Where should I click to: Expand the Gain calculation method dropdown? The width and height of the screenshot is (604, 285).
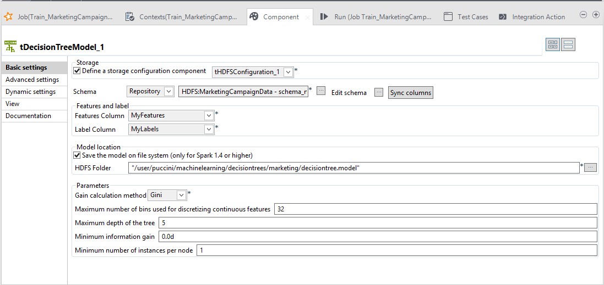tap(182, 195)
